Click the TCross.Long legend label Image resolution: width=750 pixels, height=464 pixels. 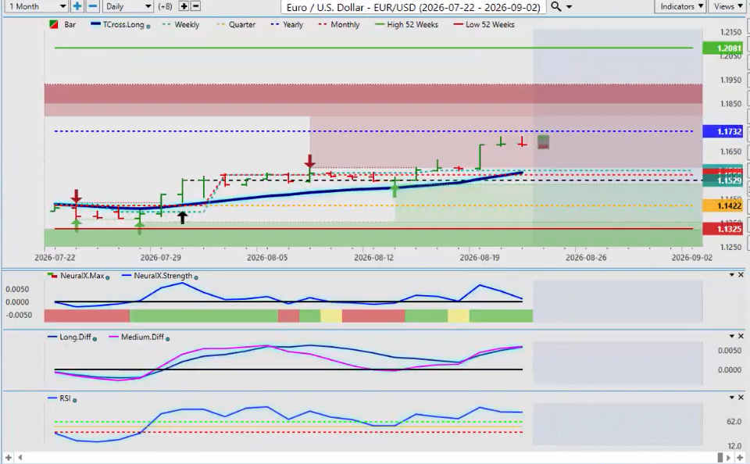click(123, 24)
